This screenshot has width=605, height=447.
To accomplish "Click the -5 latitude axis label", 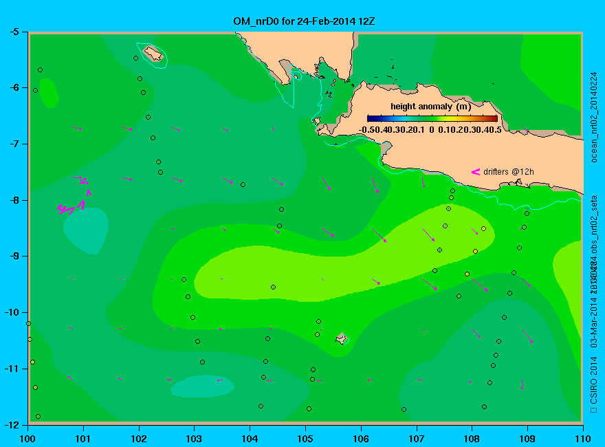I will click(14, 32).
